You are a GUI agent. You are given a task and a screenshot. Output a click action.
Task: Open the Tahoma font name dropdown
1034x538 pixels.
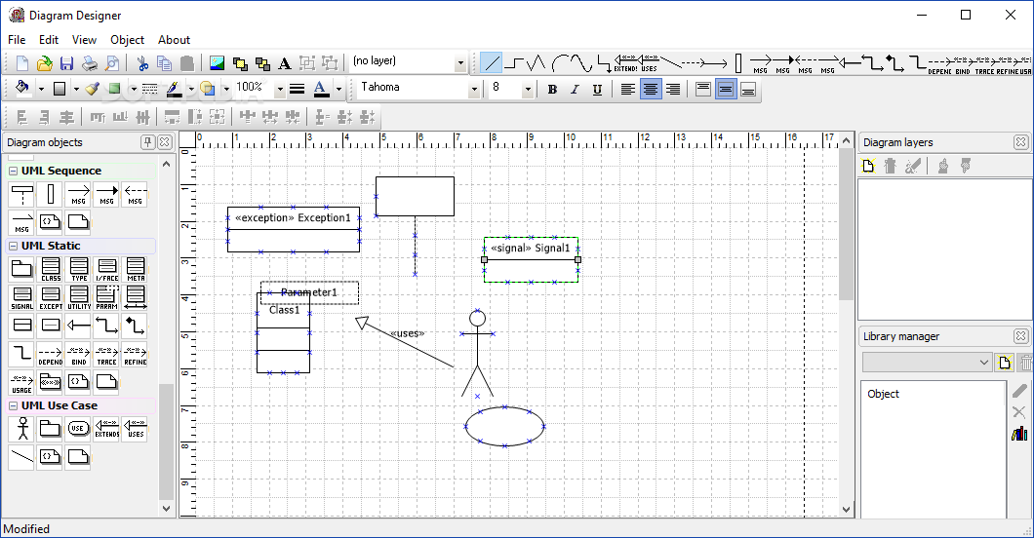point(473,89)
